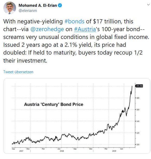Open Mohamed A. El-Erian's profile picture
Viewport: 151px width, 159px height.
pos(10,8)
